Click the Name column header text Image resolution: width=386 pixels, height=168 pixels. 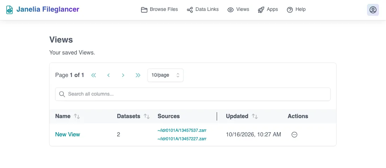[63, 116]
